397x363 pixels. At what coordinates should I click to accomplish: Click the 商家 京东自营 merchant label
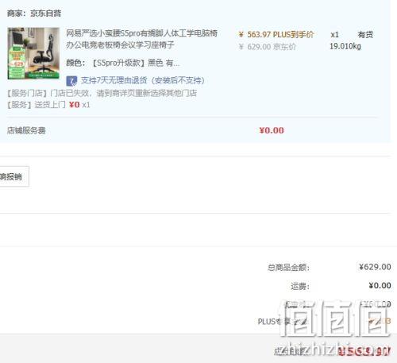point(34,14)
